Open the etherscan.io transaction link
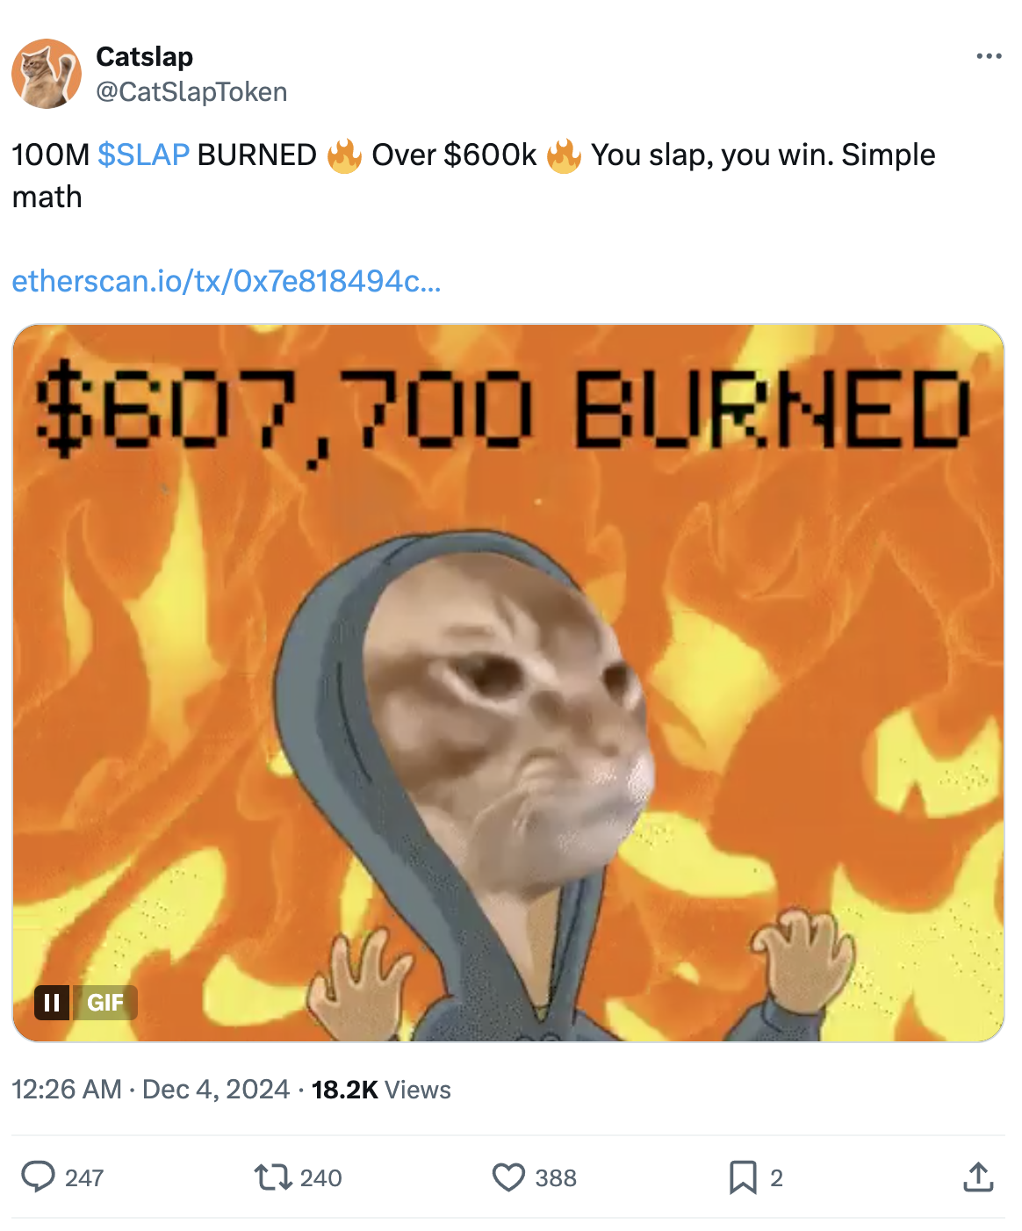 [x=227, y=281]
